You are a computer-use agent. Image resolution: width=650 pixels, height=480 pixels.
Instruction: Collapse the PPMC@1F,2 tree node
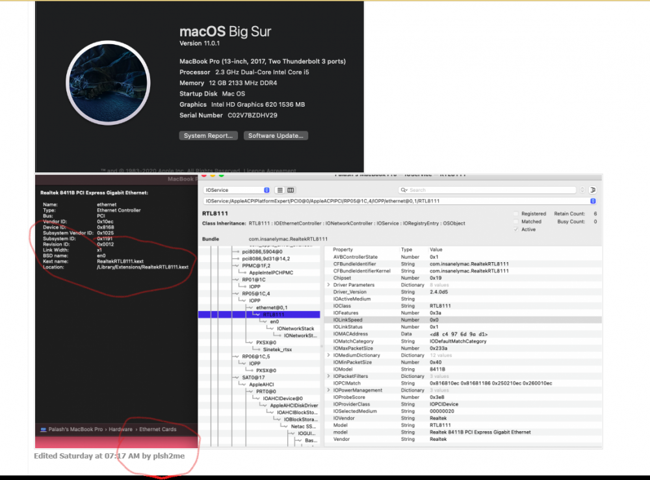237,266
